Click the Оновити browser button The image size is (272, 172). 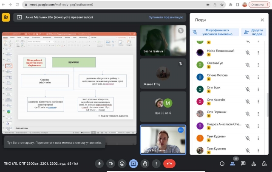259,5
